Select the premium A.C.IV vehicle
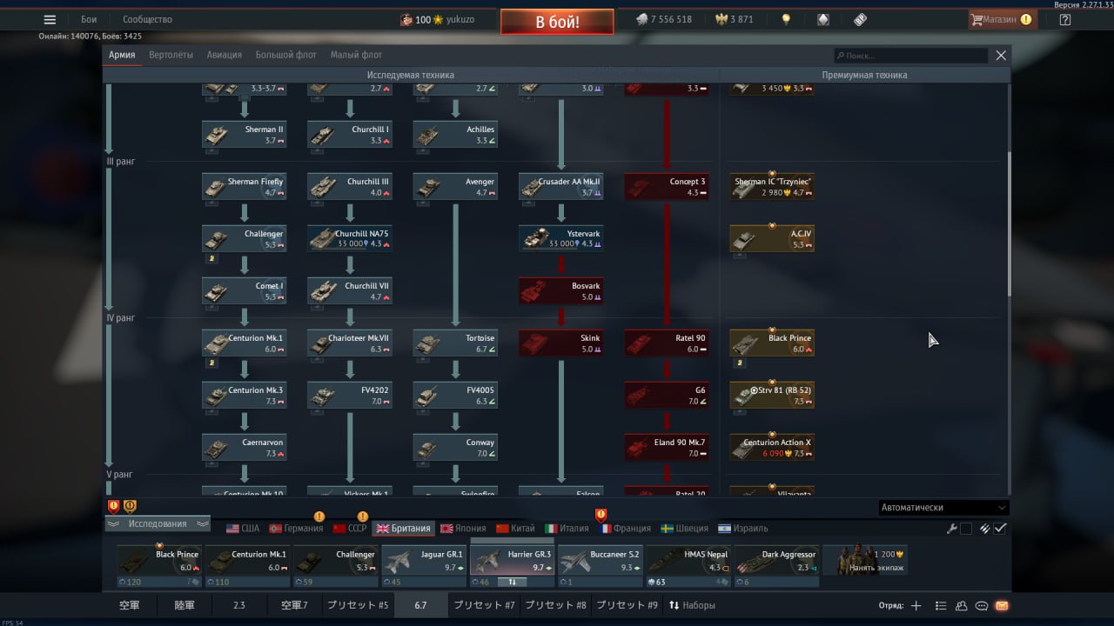1114x626 pixels. (x=772, y=239)
